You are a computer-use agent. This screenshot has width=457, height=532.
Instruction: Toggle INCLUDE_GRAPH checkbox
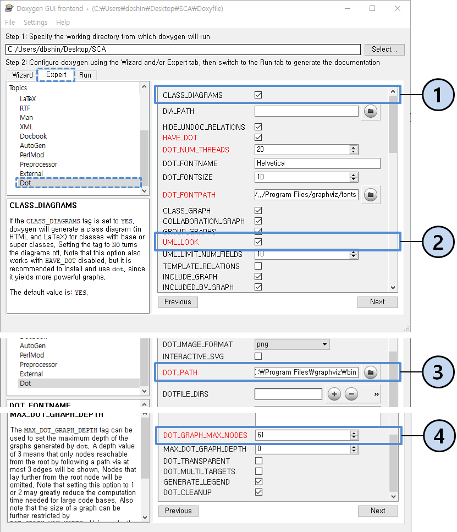258,277
